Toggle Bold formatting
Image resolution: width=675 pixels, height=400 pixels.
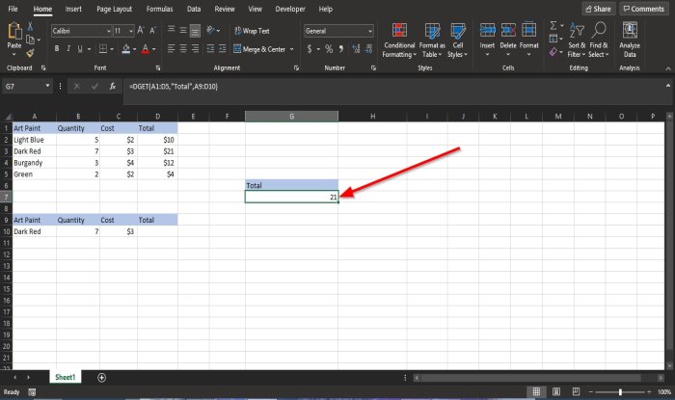[56, 48]
